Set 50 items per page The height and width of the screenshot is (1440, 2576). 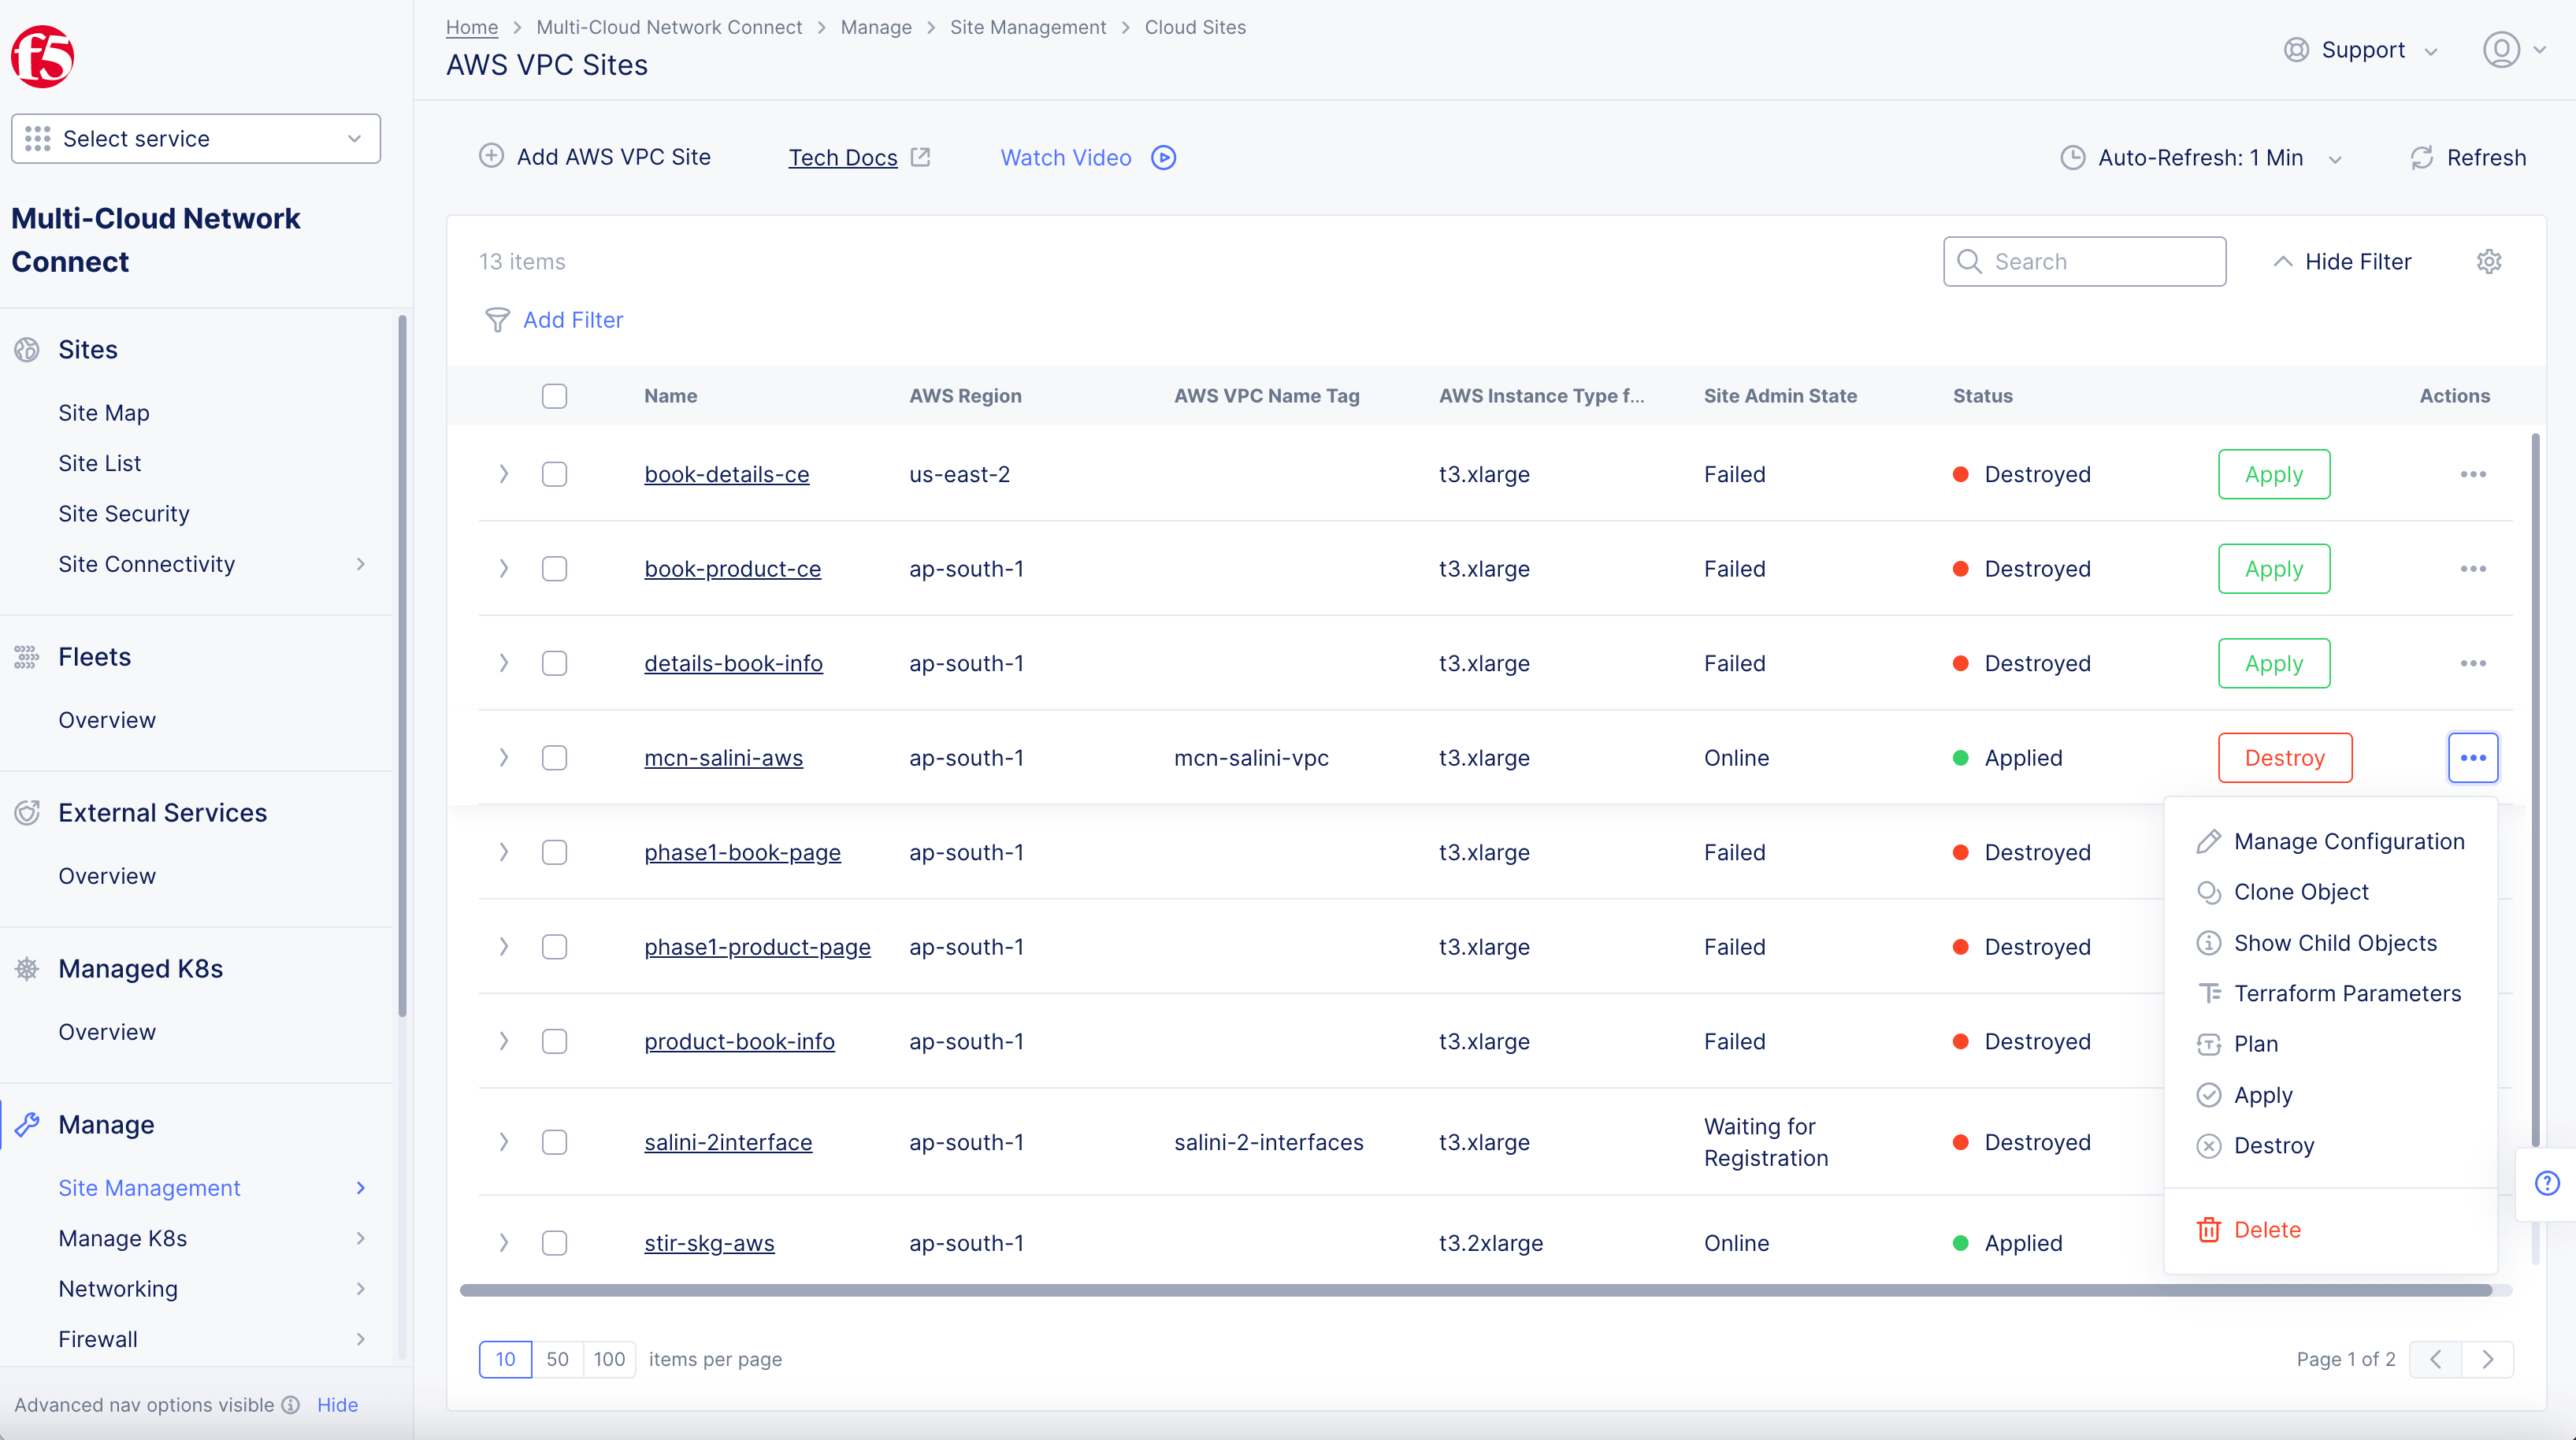pos(557,1359)
